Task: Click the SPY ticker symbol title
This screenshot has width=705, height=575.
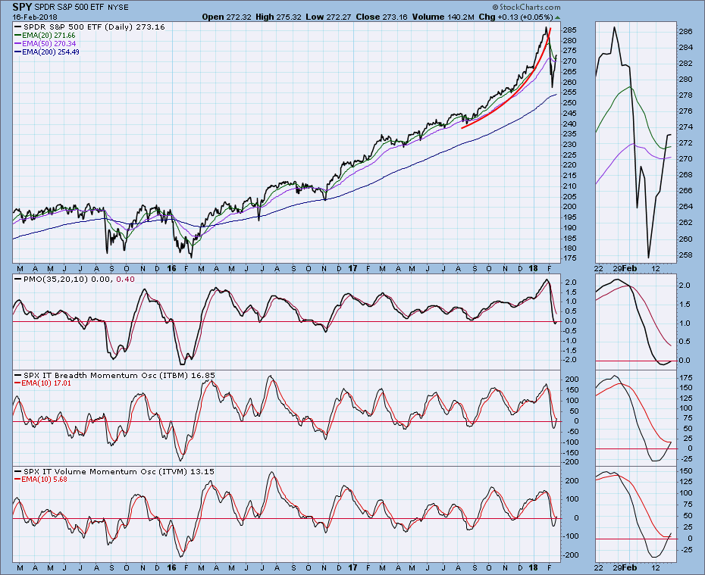Action: [22, 7]
